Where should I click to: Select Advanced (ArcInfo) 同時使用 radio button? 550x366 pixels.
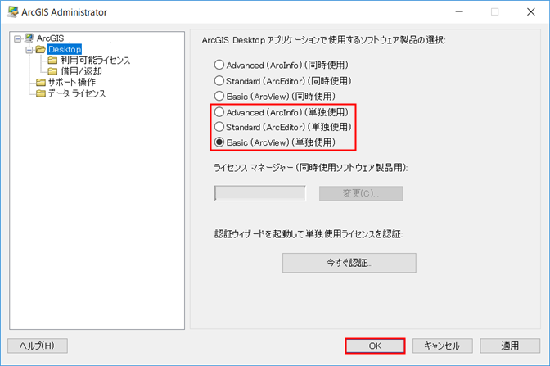[219, 65]
